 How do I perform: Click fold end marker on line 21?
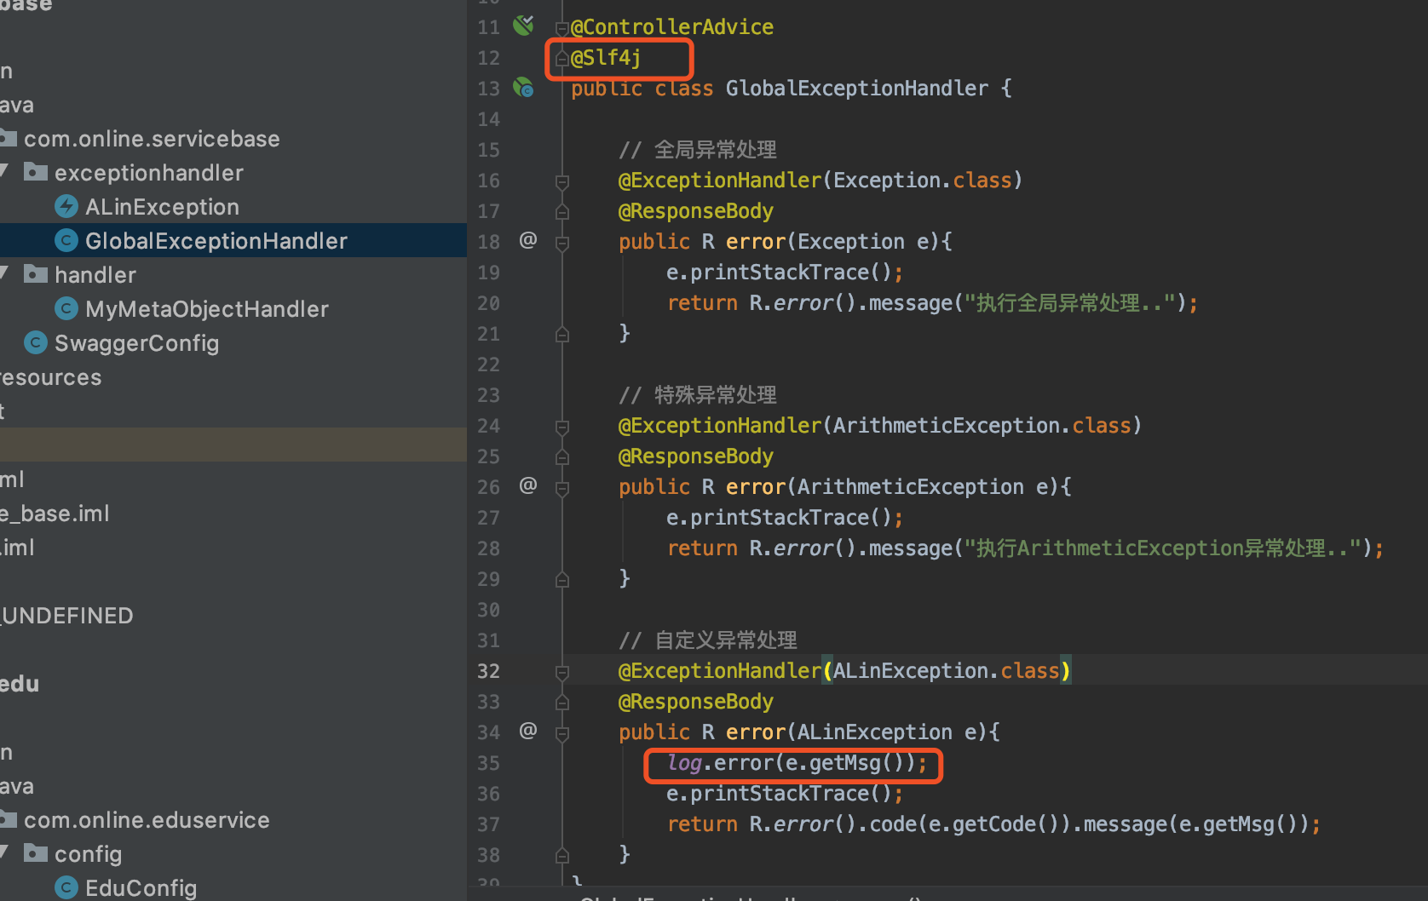click(561, 334)
